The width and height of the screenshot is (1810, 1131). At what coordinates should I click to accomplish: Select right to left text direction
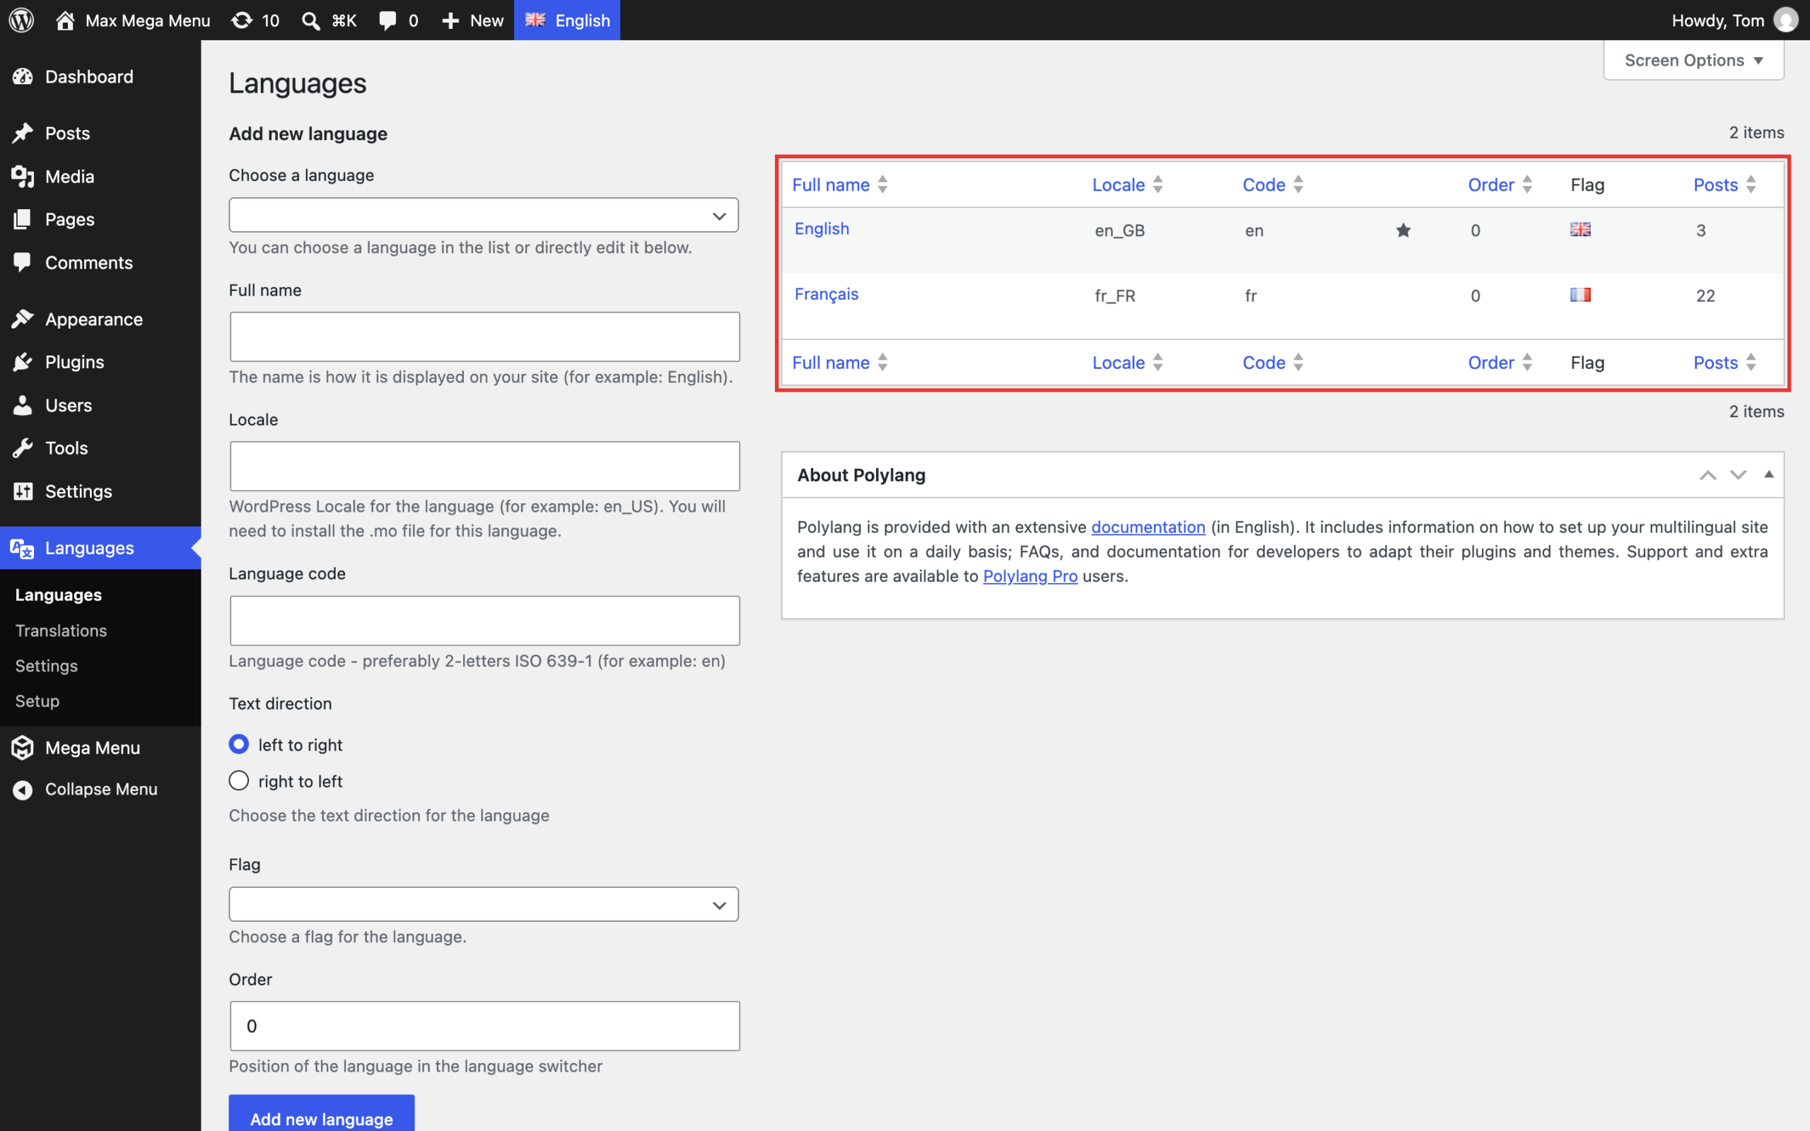[238, 781]
